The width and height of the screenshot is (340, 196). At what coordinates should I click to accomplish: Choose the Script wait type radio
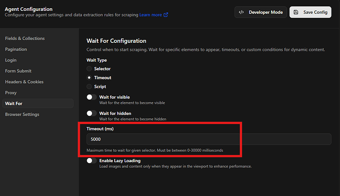point(89,87)
